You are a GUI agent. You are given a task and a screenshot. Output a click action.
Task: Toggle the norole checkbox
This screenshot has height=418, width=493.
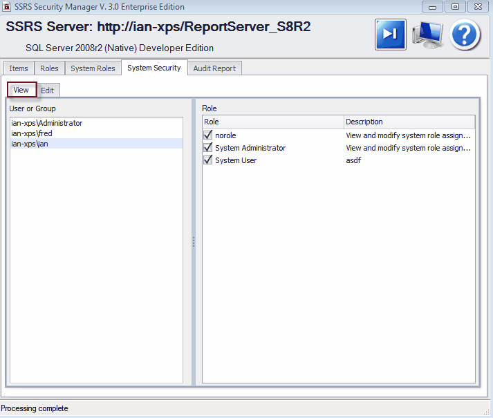[x=208, y=135]
